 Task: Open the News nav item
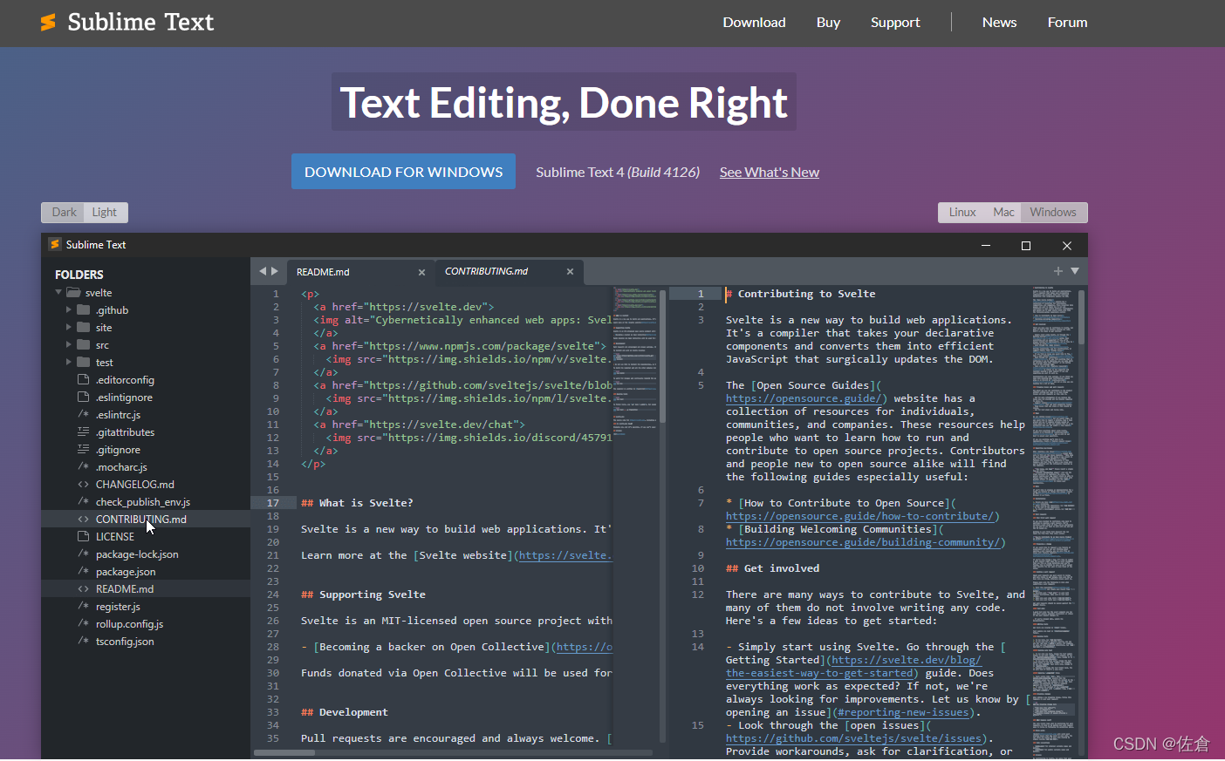click(x=999, y=23)
